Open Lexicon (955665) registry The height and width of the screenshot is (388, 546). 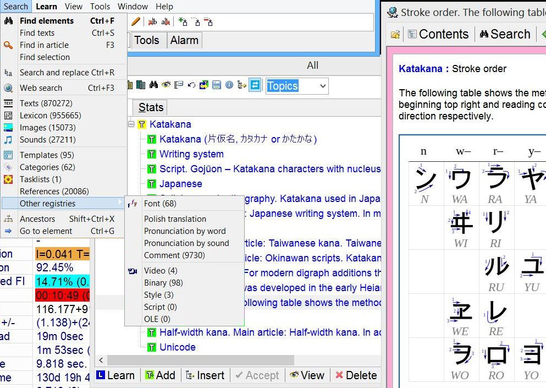64,116
